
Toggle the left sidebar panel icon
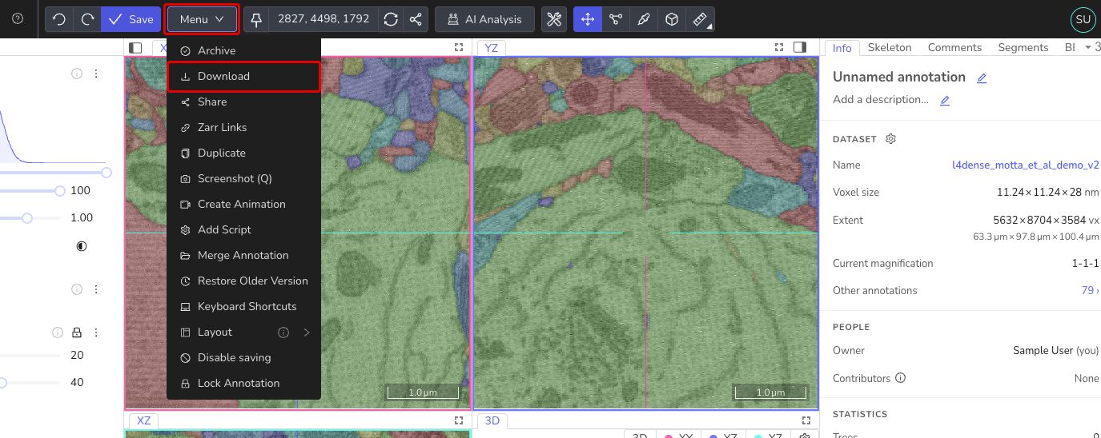click(135, 47)
